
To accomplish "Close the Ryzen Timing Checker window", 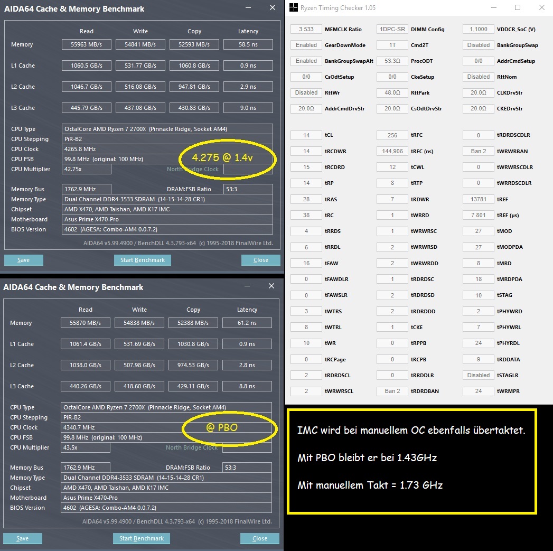I will click(x=542, y=7).
